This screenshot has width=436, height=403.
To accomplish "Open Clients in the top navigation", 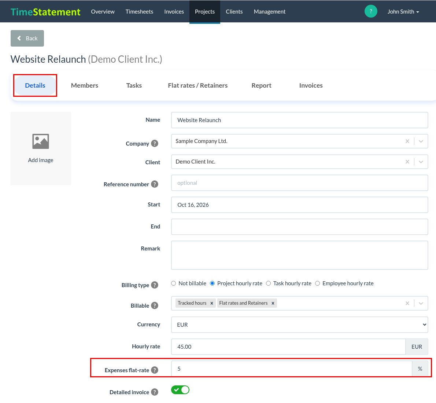I will [234, 11].
